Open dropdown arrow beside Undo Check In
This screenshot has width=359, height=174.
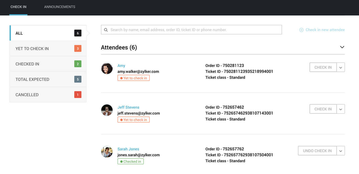point(341,151)
